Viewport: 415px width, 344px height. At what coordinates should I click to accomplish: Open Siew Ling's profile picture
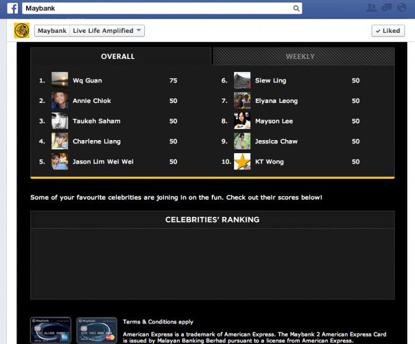242,80
